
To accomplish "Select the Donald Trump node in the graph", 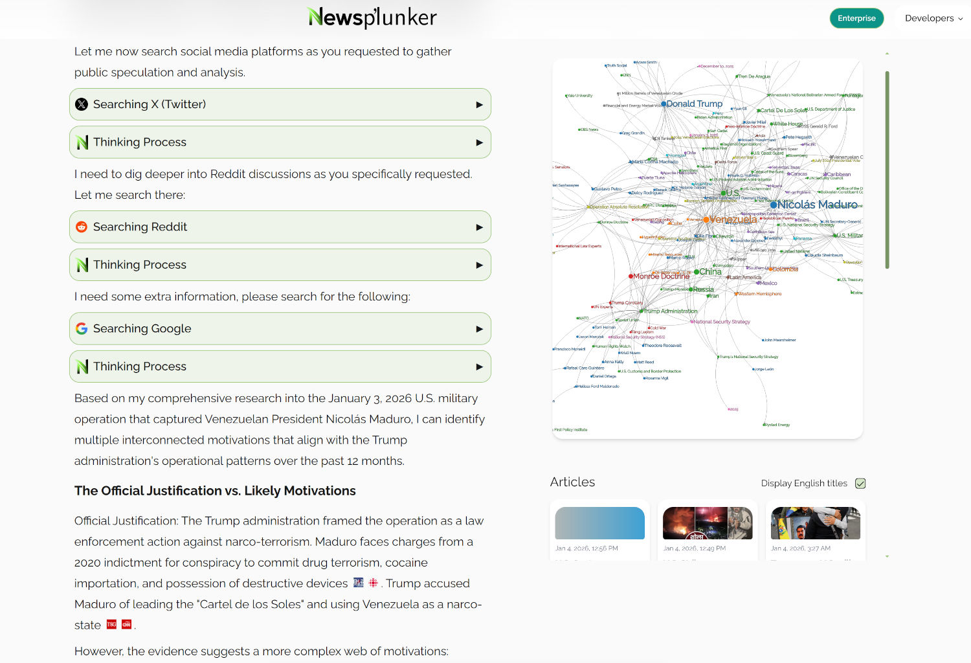I will click(664, 104).
